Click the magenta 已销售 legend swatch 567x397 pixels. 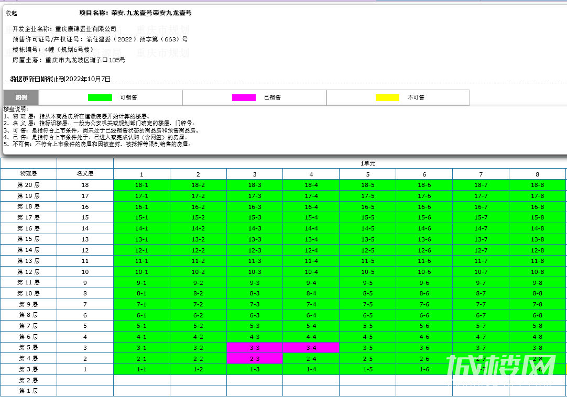[x=244, y=97]
